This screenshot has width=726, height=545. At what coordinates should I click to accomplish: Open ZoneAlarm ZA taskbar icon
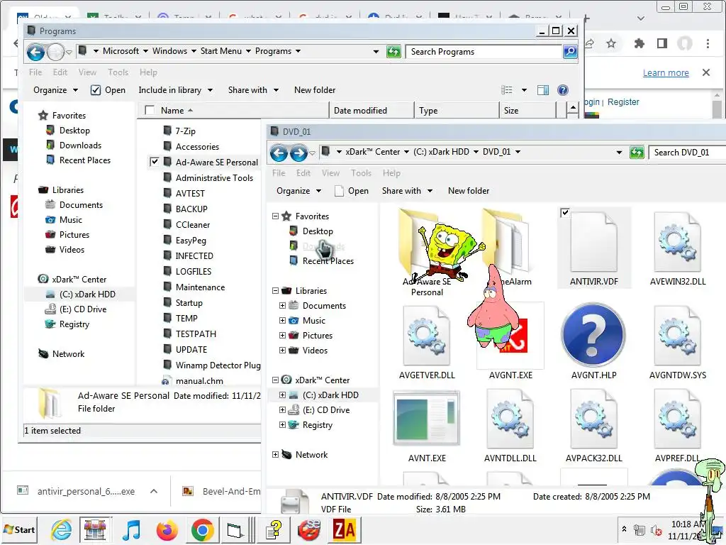(344, 529)
